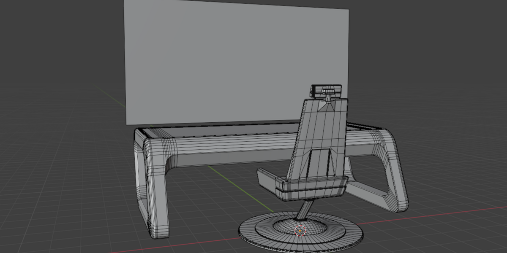This screenshot has height=253, width=507.
Task: Click the chair's angled support stem
Action: coord(305,210)
